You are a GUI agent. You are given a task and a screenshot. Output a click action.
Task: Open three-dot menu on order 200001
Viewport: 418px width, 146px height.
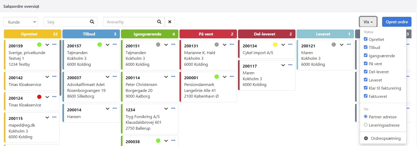click(x=232, y=77)
